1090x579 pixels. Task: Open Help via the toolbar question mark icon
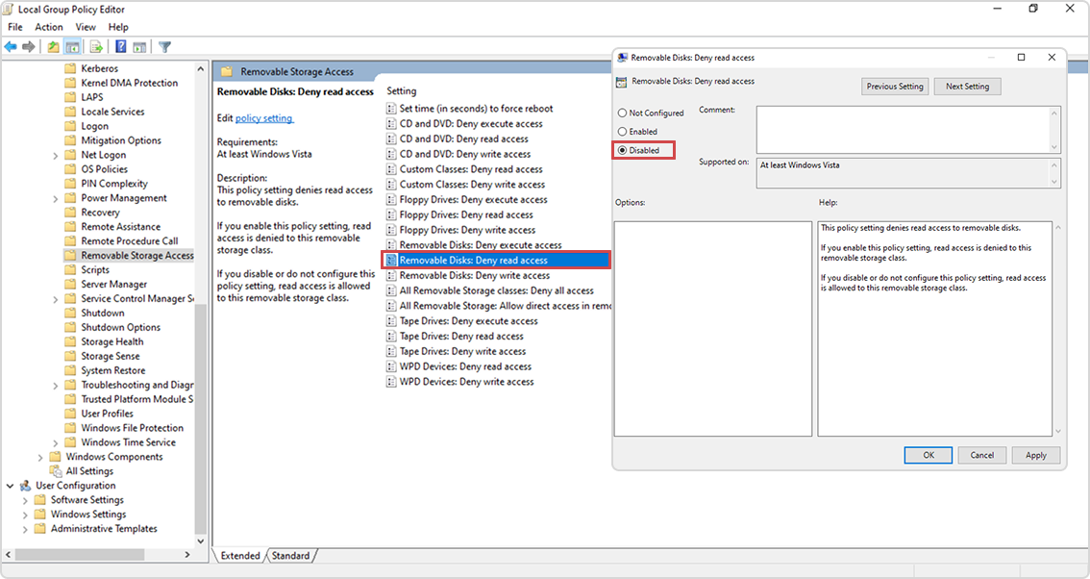point(119,46)
